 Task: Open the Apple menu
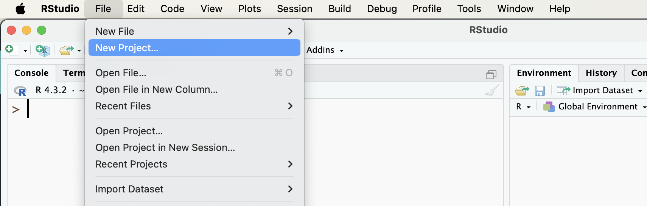click(x=20, y=9)
